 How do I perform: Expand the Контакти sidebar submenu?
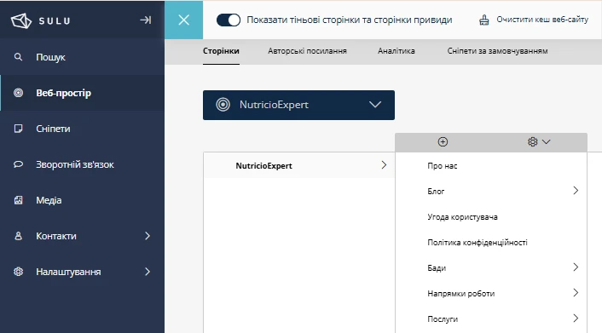tap(148, 236)
